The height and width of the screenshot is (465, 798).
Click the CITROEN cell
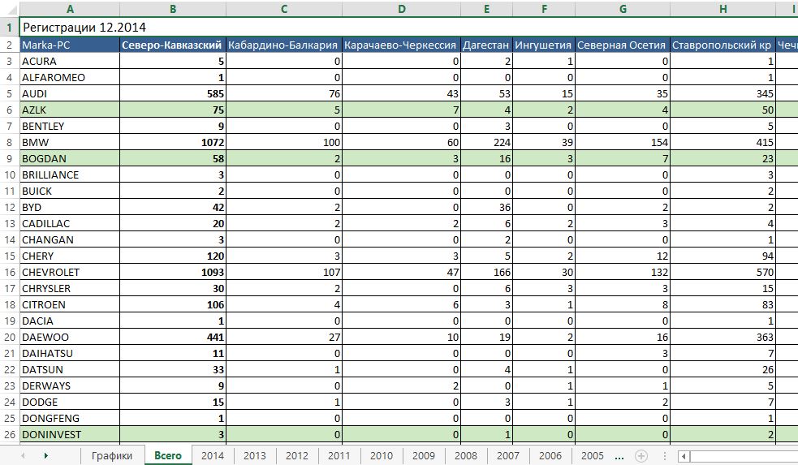(x=70, y=305)
